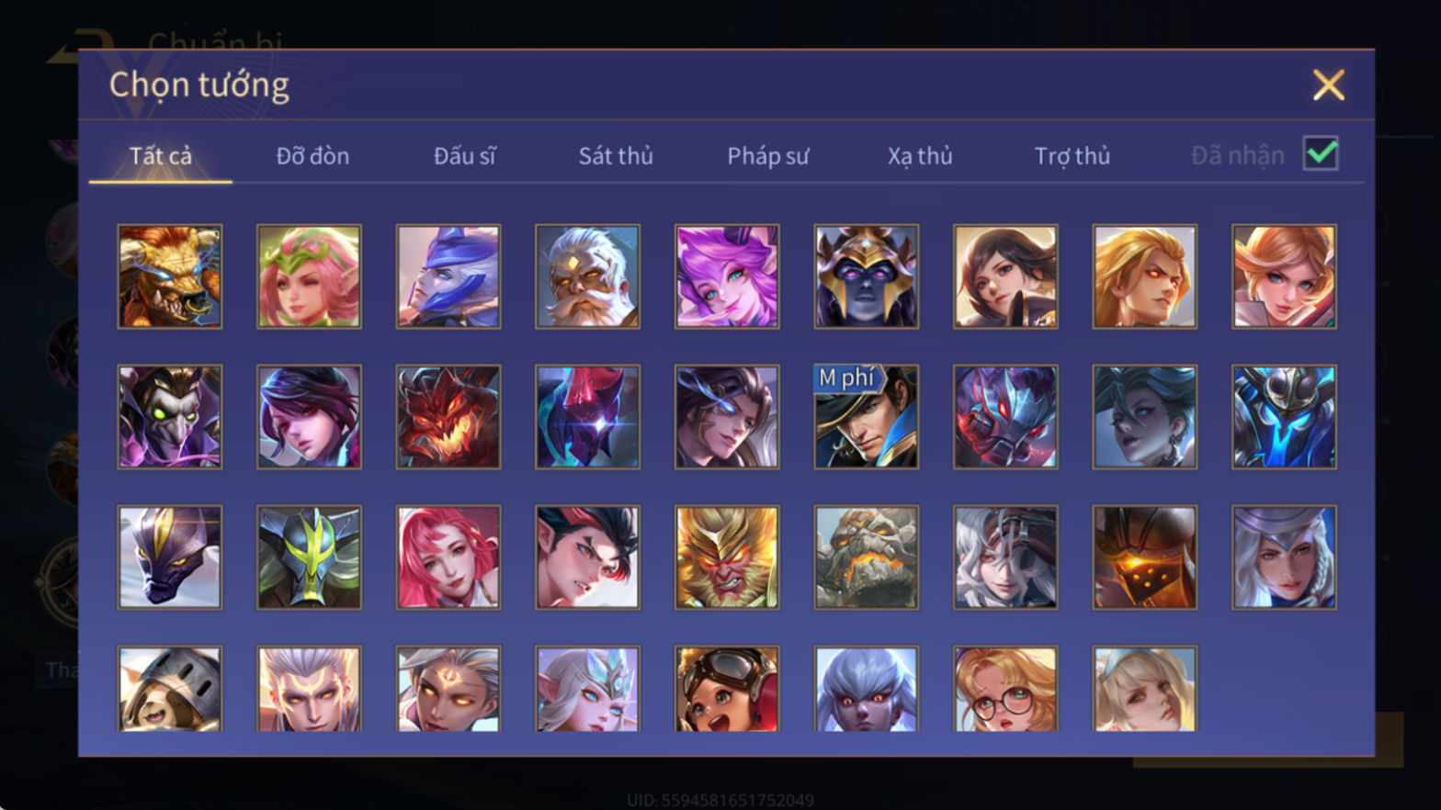Select the 'Đấu sĩ' tab
1441x810 pixels.
(x=464, y=156)
